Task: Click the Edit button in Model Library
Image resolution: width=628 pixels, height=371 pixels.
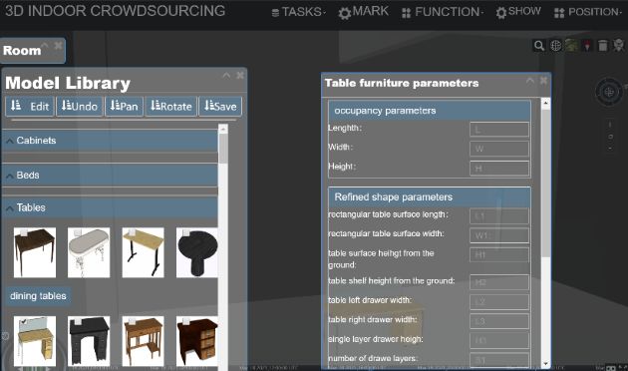Action: click(30, 106)
